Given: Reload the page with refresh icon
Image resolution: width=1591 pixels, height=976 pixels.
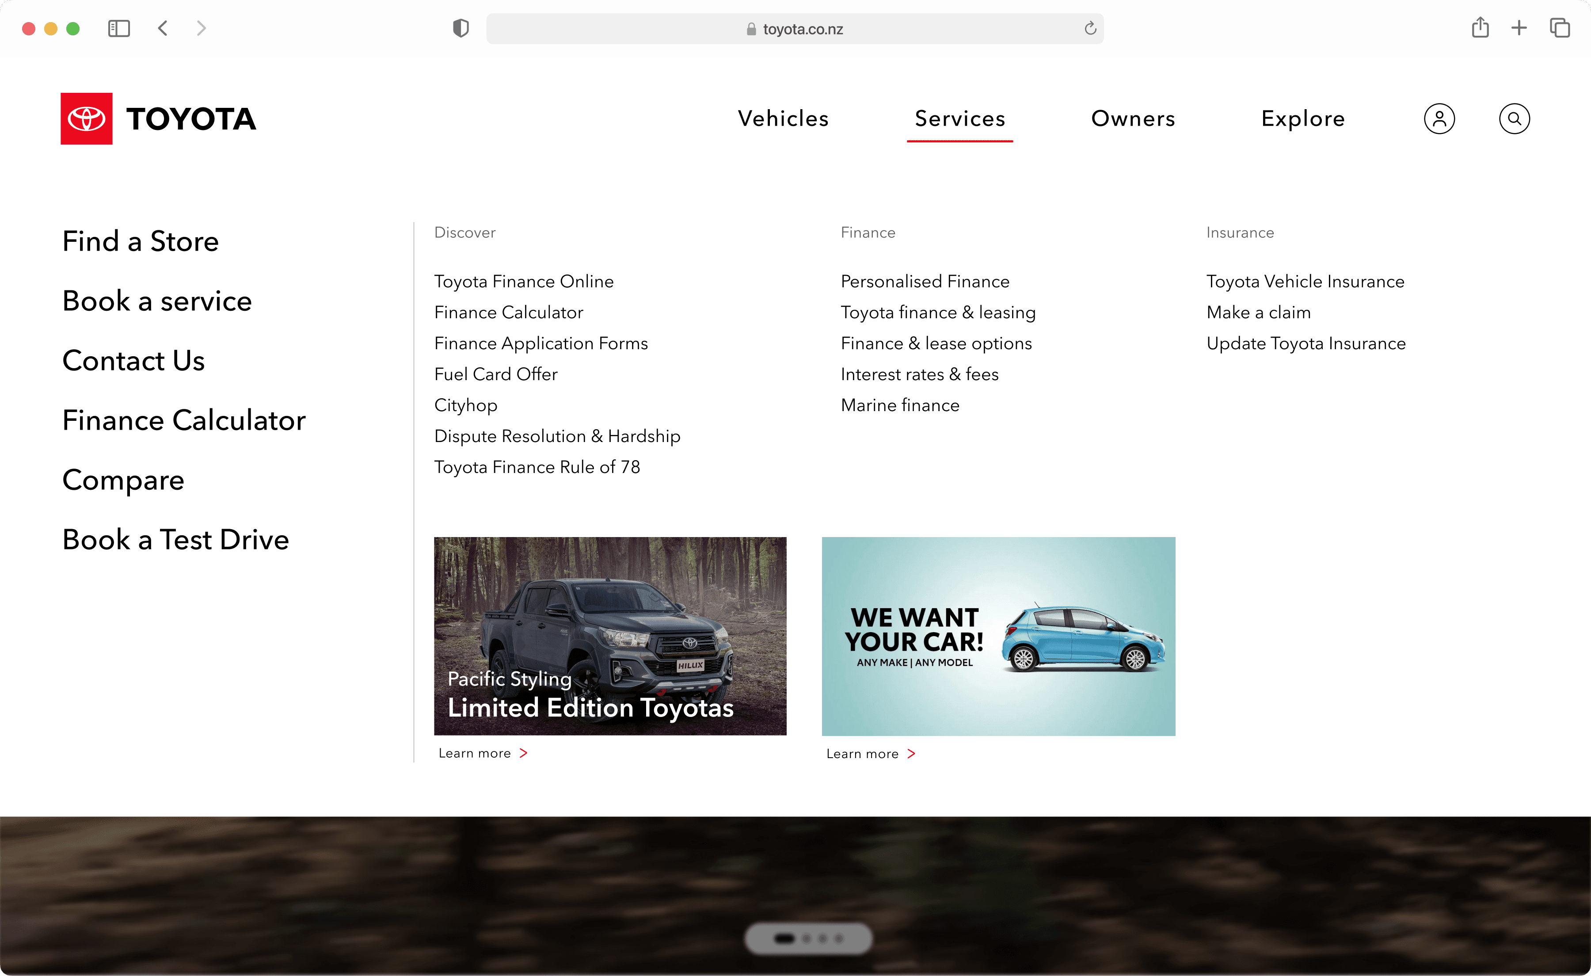Looking at the screenshot, I should tap(1090, 28).
